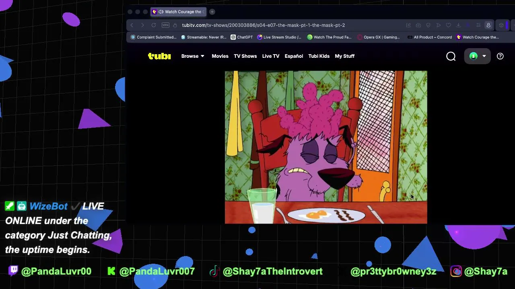Go forward in browser history
Screen dimensions: 515x289
[x=142, y=25]
